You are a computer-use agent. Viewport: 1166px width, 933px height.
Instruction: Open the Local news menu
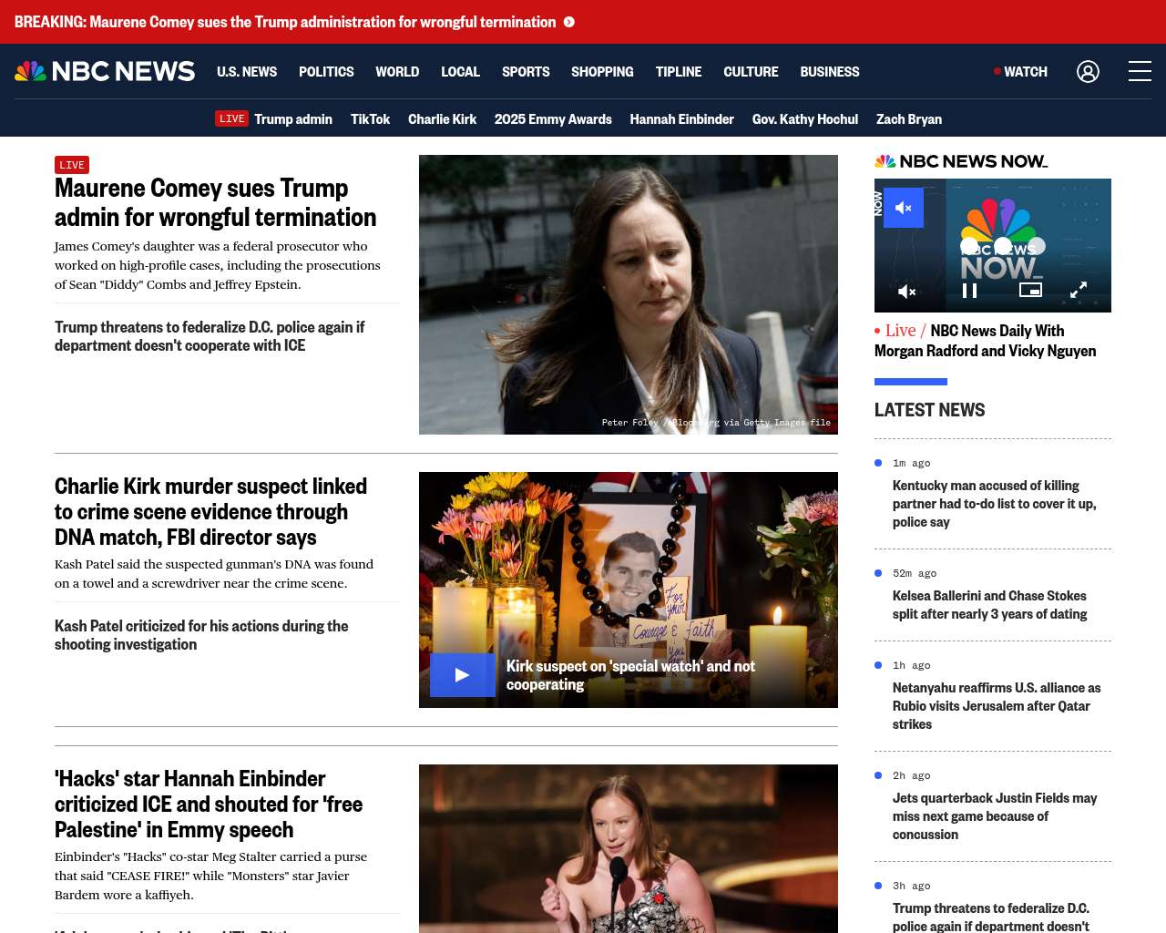click(x=460, y=71)
